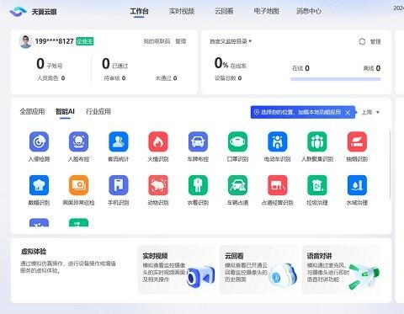Go to the 工作台 workbench tab
The image size is (404, 314).
click(x=139, y=11)
